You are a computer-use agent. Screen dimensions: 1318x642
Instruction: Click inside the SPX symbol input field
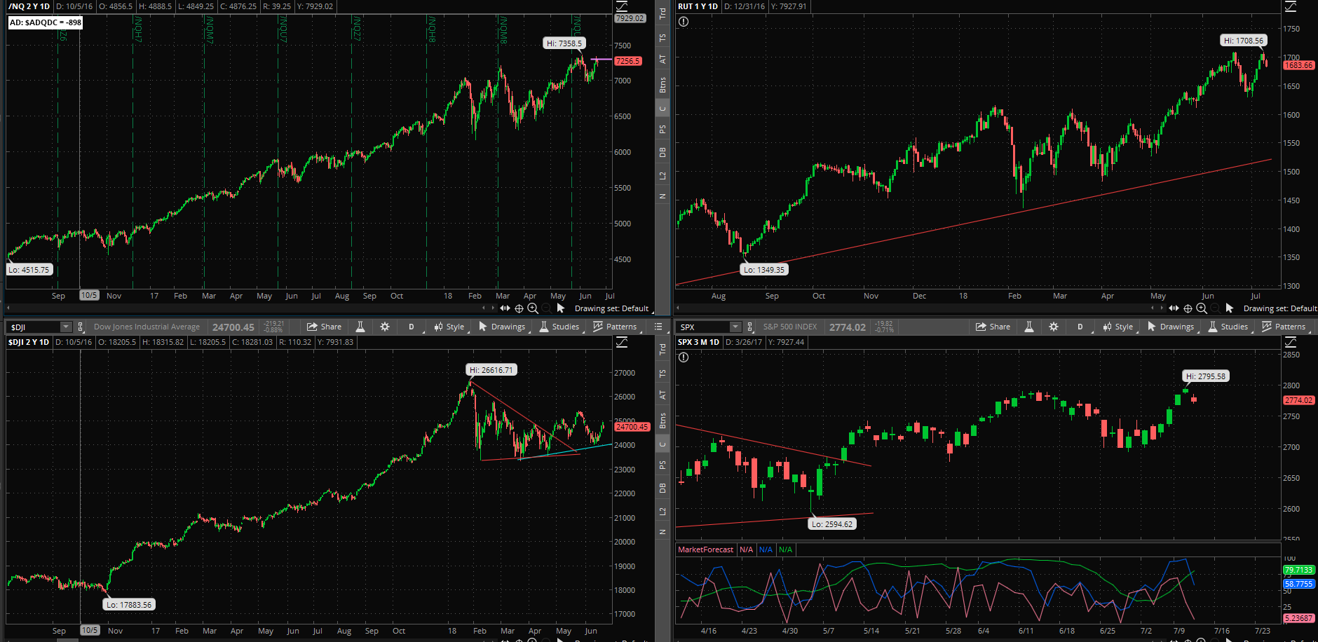(704, 327)
